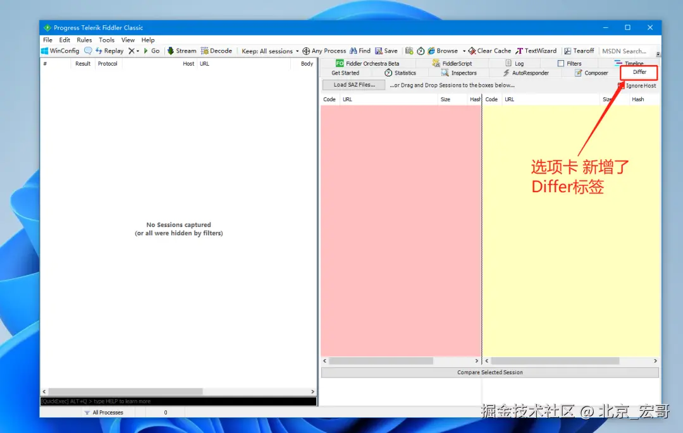Click the session list horizontal scrollbar thumb
Viewport: 683px width, 433px height.
coord(125,392)
